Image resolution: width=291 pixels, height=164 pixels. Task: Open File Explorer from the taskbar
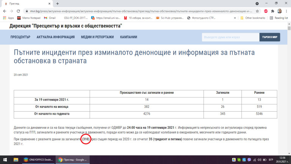(x=16, y=160)
